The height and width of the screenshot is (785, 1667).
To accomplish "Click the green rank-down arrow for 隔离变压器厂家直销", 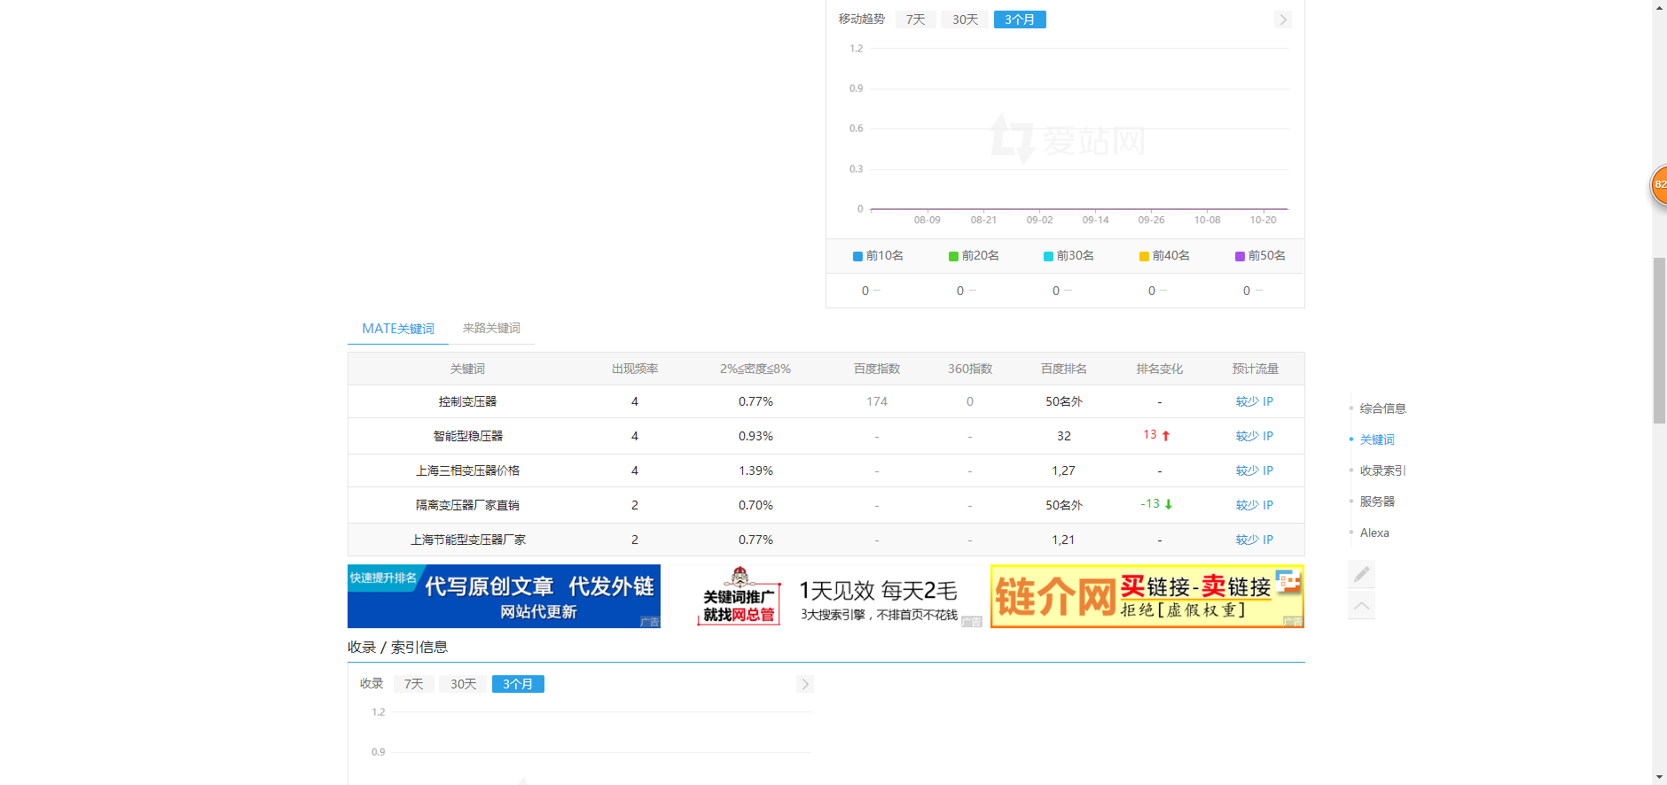I will pos(1169,504).
